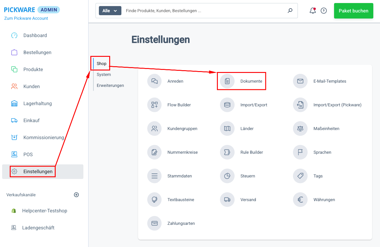Open Lagerhaltung in the sidebar
The height and width of the screenshot is (247, 380).
37,103
